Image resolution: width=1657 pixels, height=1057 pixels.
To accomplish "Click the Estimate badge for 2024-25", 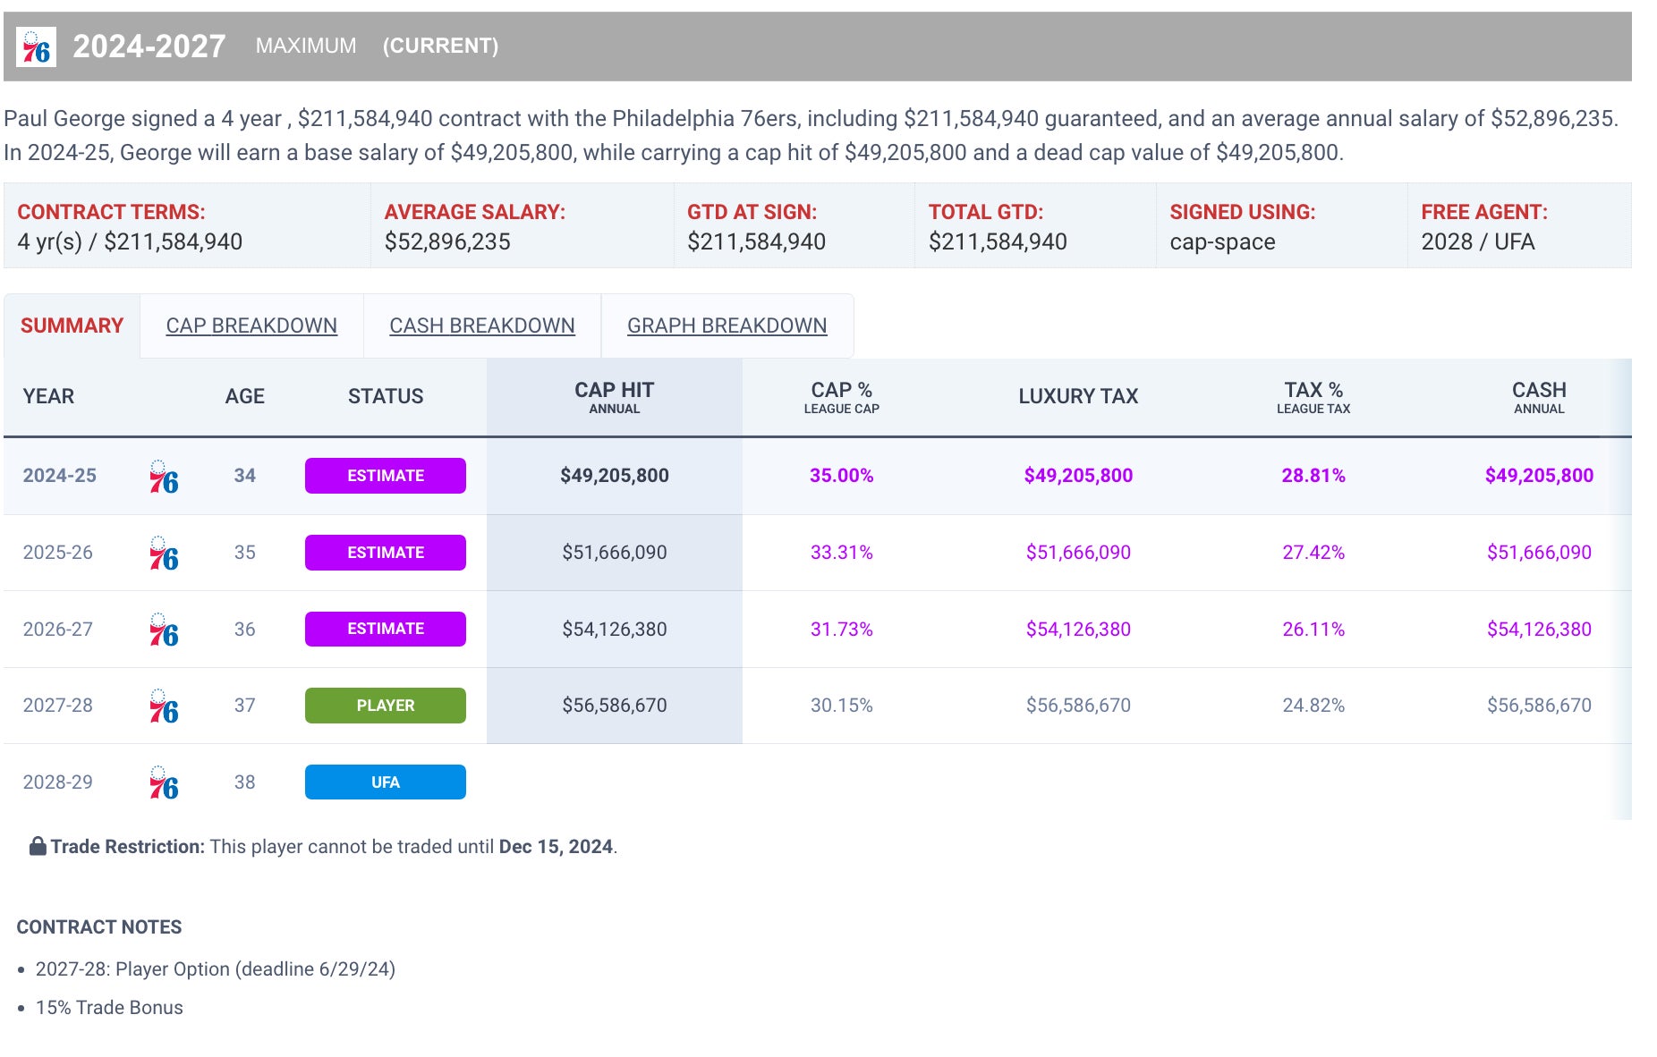I will point(385,476).
